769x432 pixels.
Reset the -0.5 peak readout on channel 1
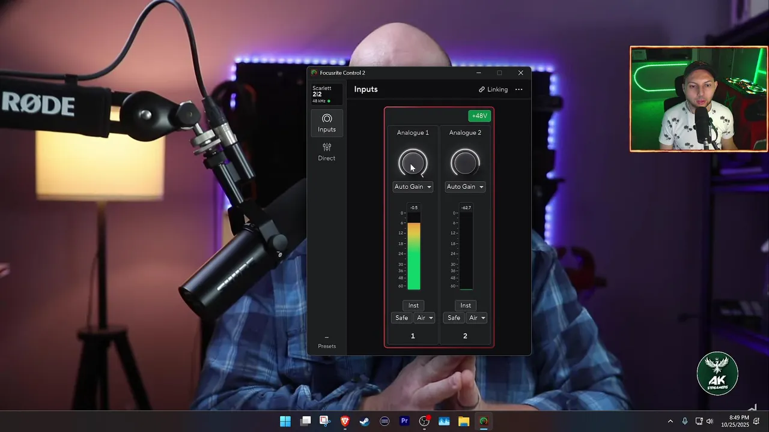[414, 208]
